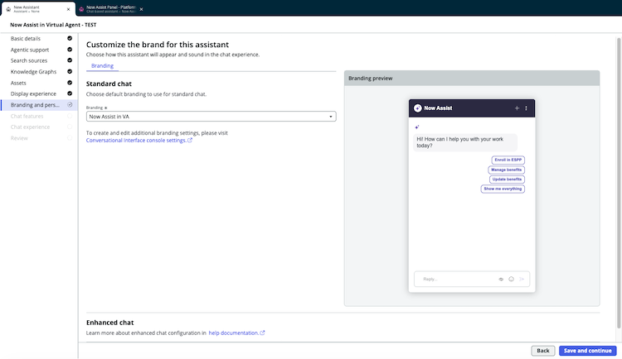Click the Manage benefits suggestion chip
The image size is (622, 359).
(x=507, y=170)
